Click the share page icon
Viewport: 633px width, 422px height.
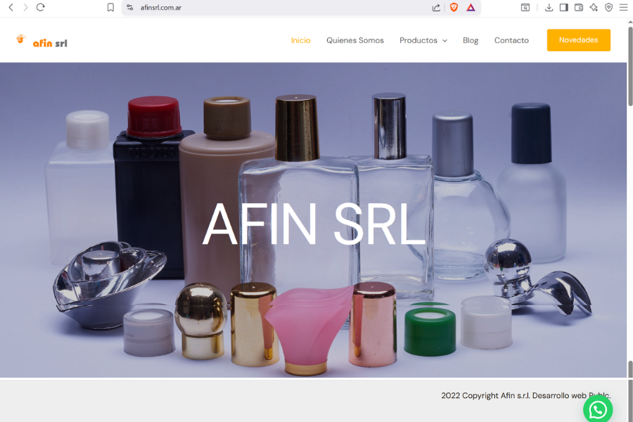(437, 8)
